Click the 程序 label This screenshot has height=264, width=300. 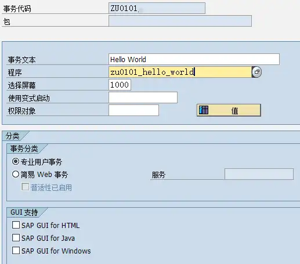(15, 73)
